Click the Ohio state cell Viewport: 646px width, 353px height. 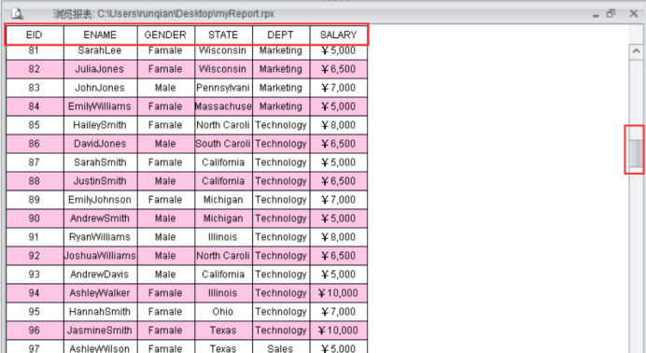[223, 312]
